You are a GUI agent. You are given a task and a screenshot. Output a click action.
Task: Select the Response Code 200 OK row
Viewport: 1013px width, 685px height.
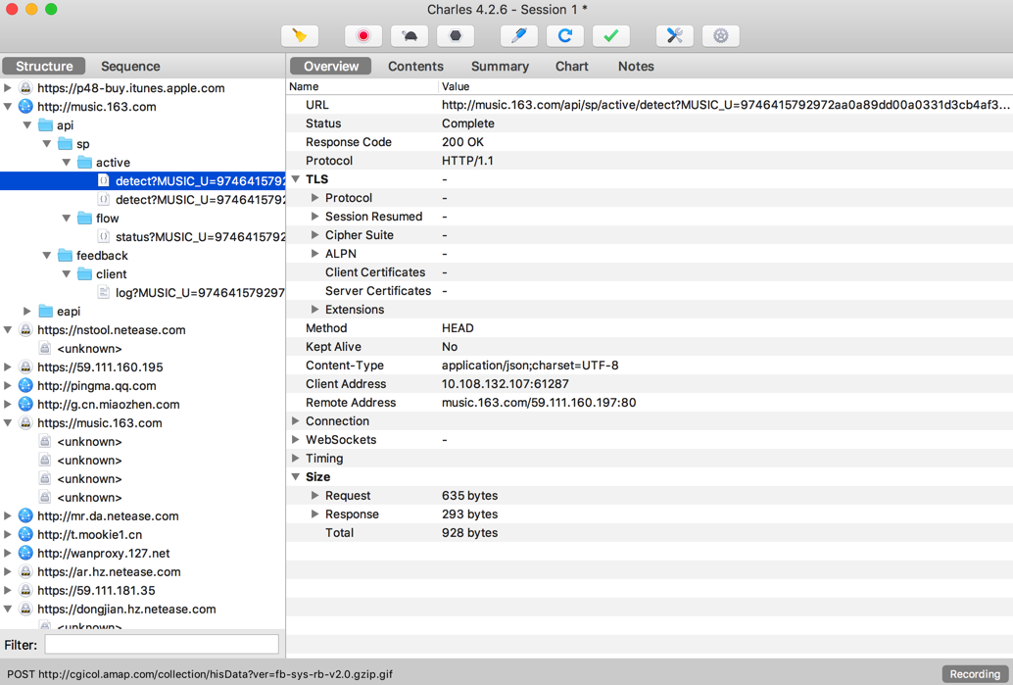tap(650, 142)
